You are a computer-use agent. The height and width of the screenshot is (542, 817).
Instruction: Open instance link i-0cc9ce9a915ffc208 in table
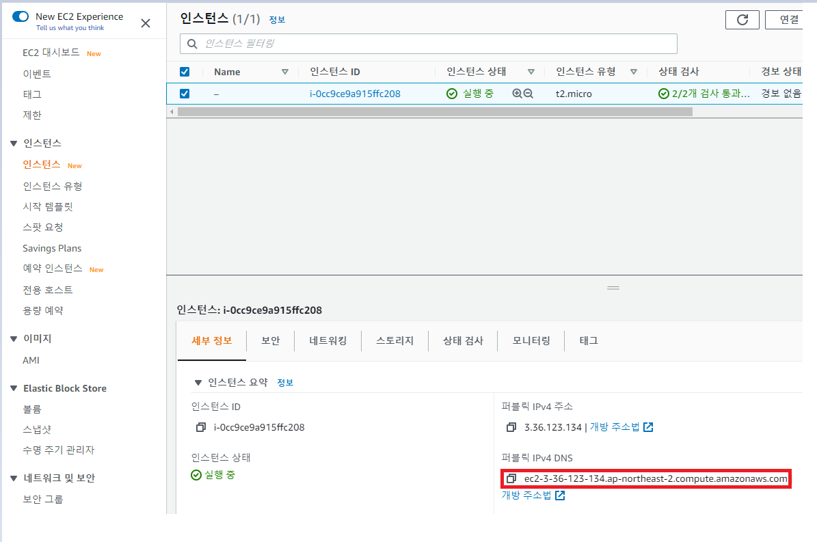tap(355, 94)
